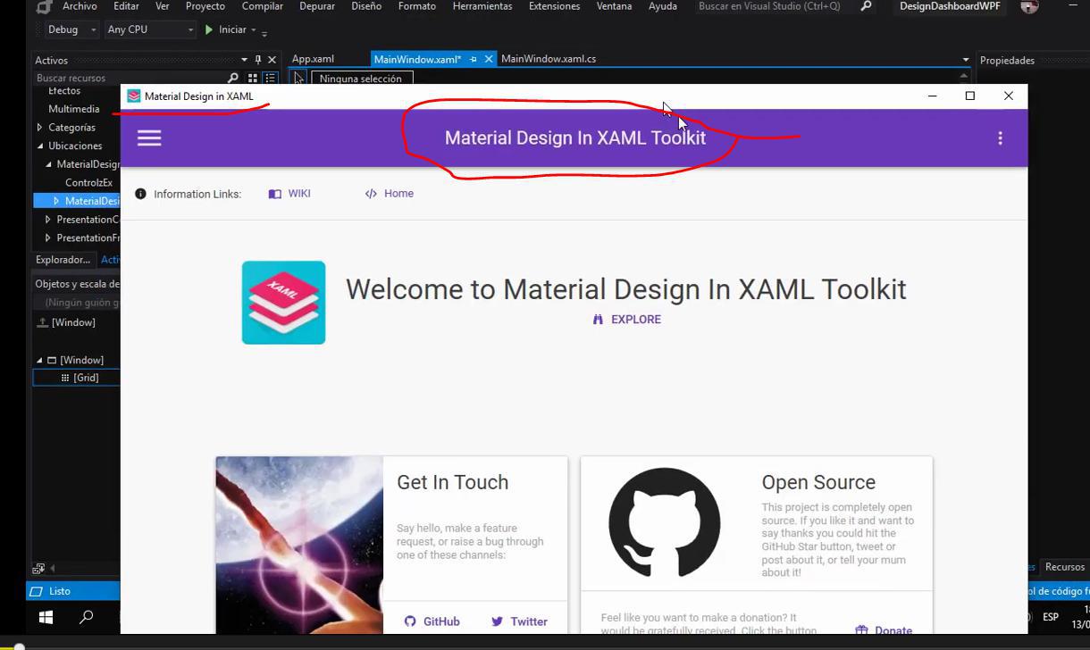
Task: Collapse the Ubicaciones tree node
Action: [40, 146]
